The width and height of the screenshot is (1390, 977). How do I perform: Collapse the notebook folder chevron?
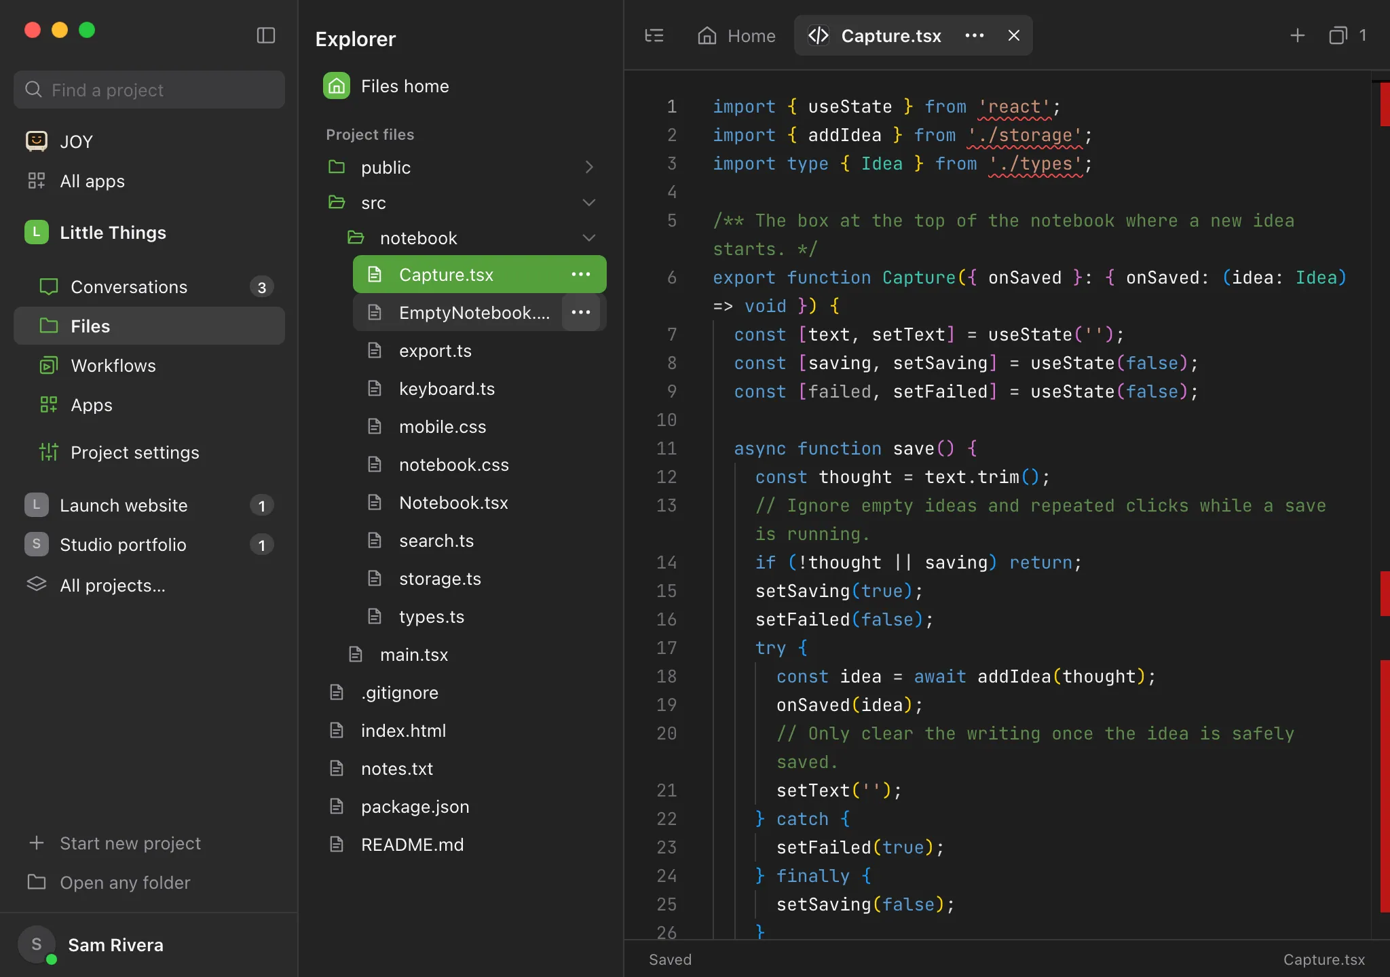pyautogui.click(x=589, y=237)
